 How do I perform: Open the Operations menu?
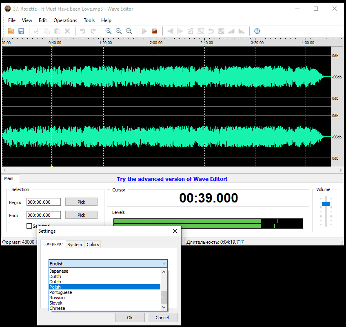pyautogui.click(x=65, y=20)
